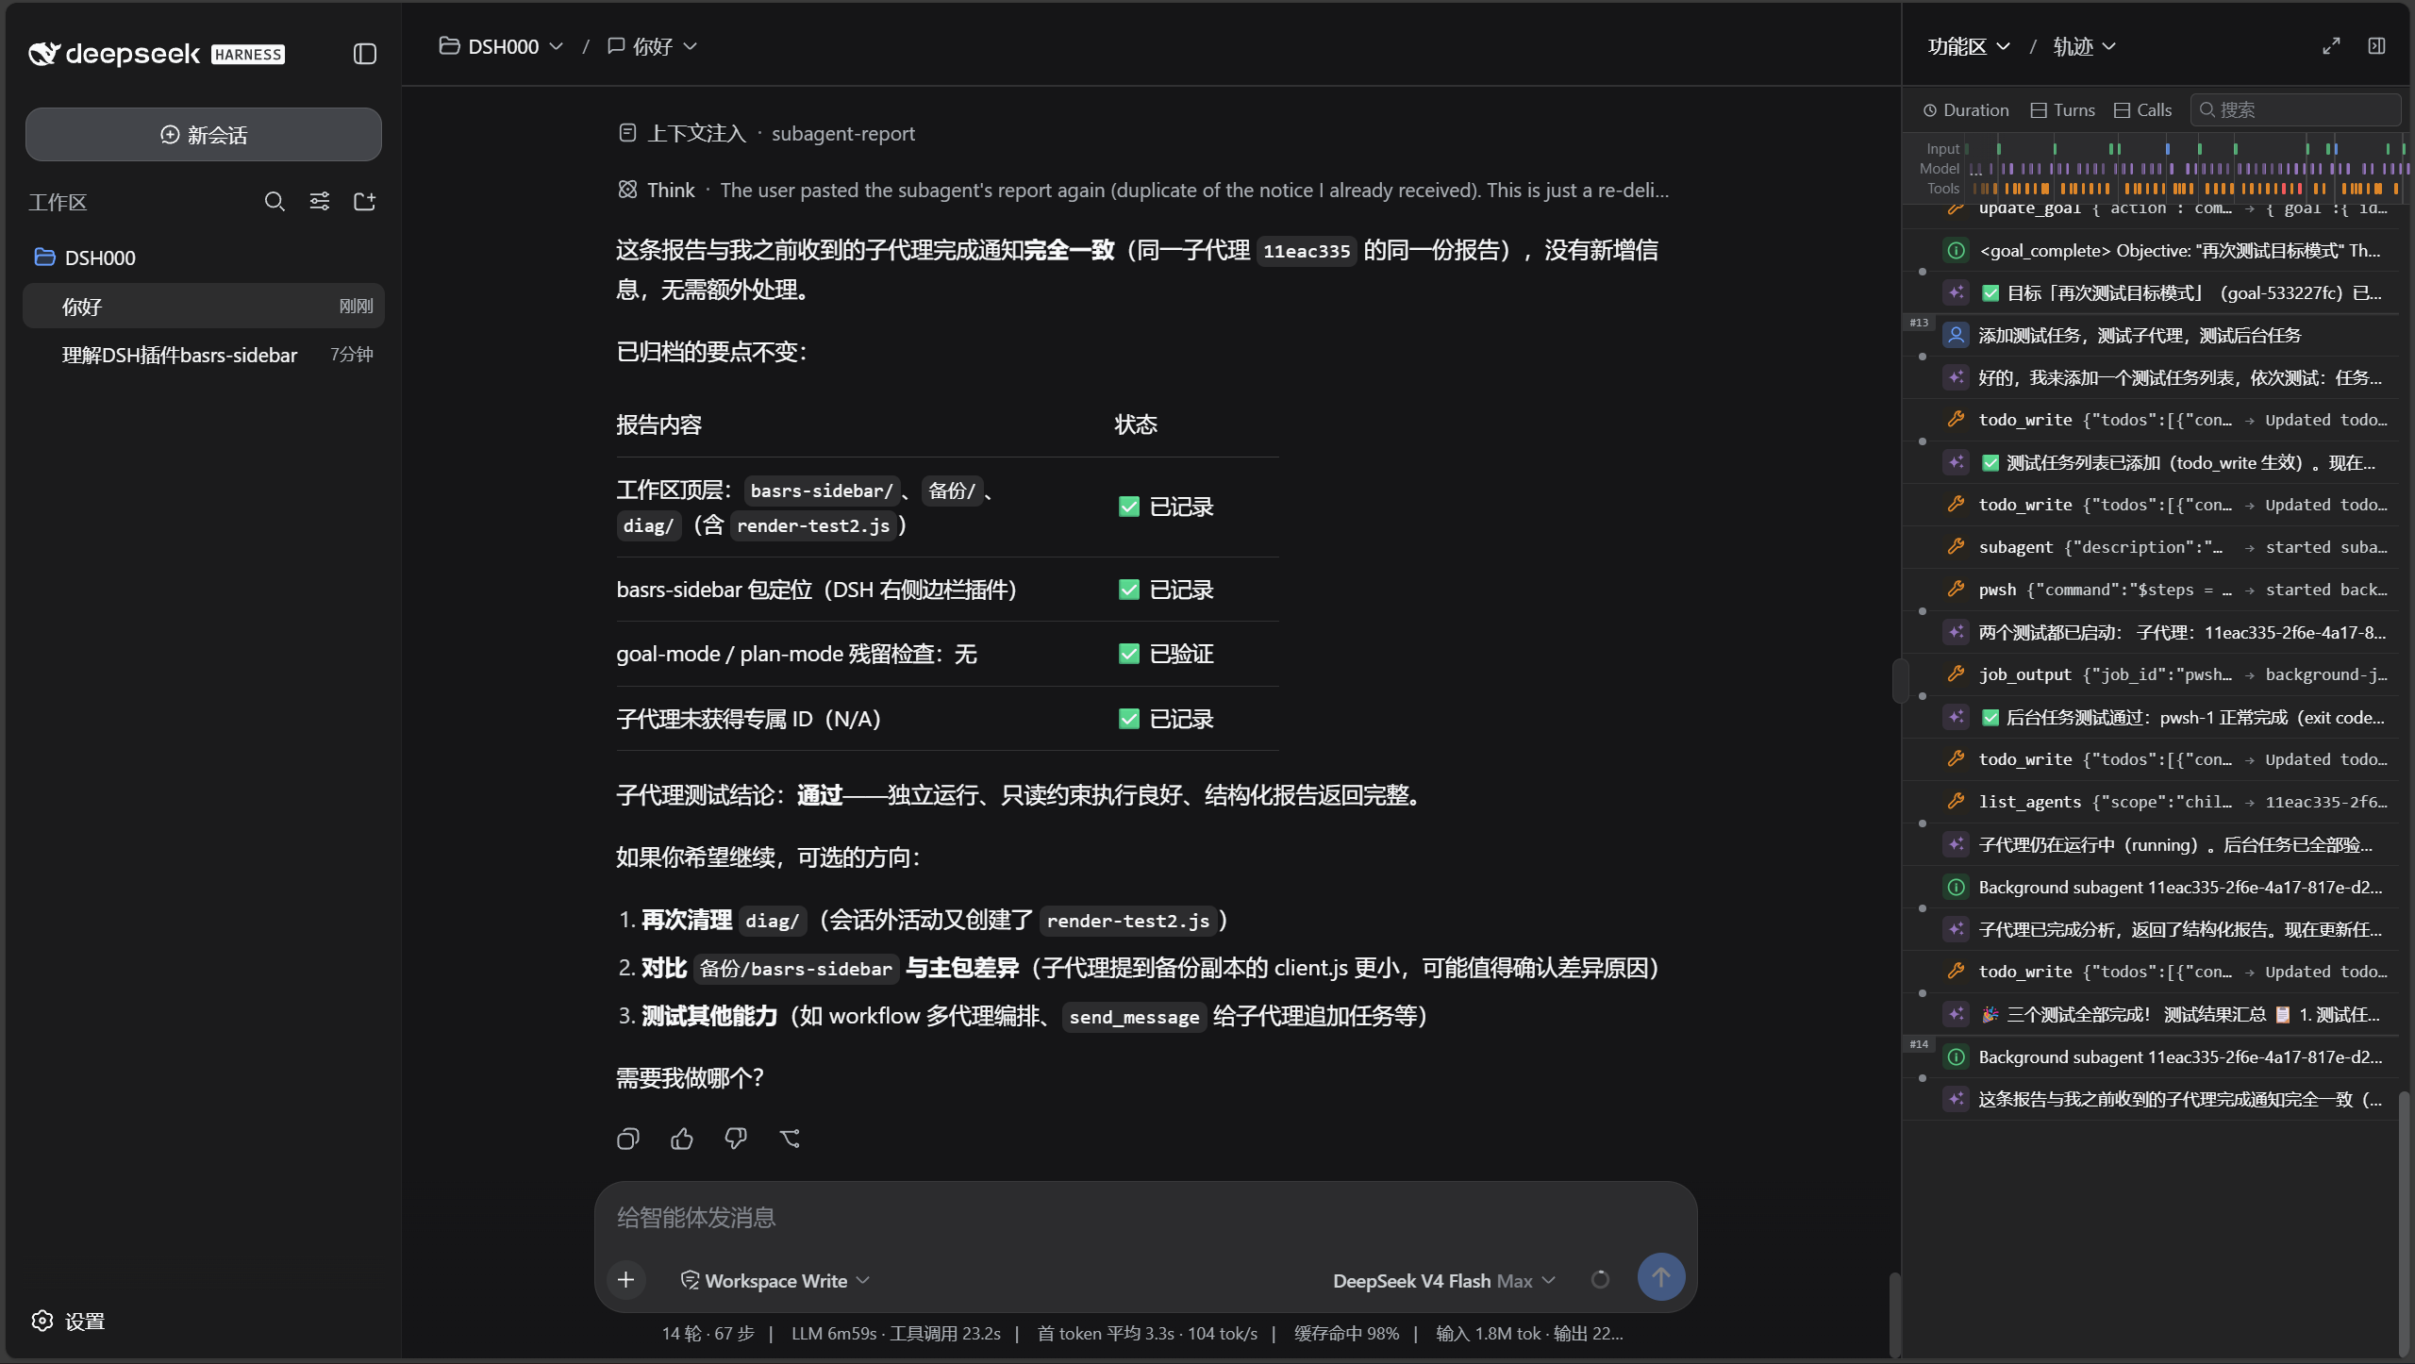Click the deepseek HARNESS logo
Image resolution: width=2415 pixels, height=1364 pixels.
tap(157, 54)
